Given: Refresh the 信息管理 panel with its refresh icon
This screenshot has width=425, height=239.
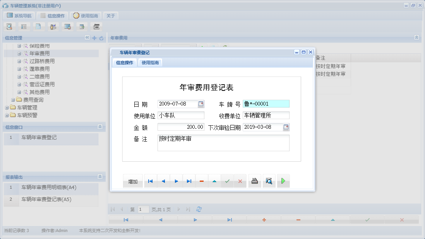Looking at the screenshot, I should (101, 38).
